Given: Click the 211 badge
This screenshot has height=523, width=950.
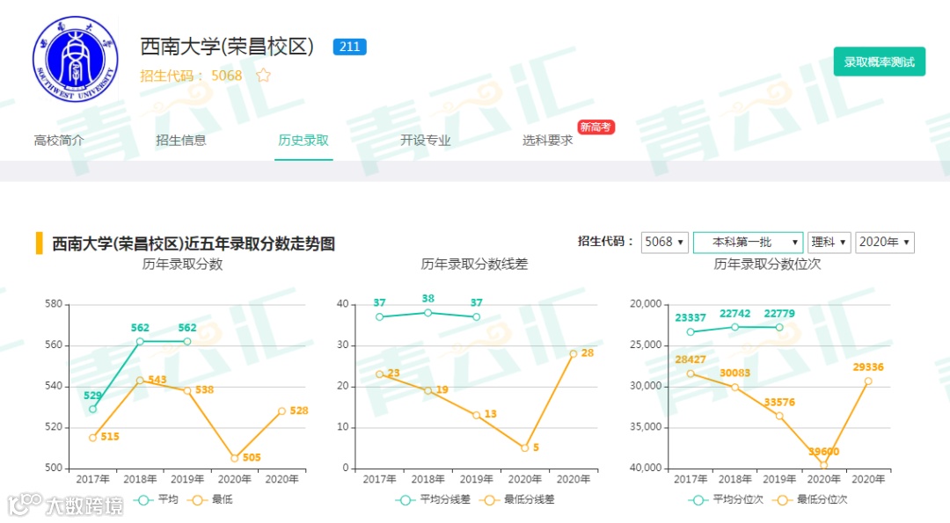Looking at the screenshot, I should coord(349,47).
